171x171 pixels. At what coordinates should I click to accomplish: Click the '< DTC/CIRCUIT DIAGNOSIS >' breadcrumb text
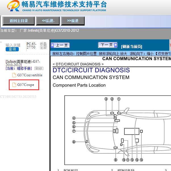(78, 64)
